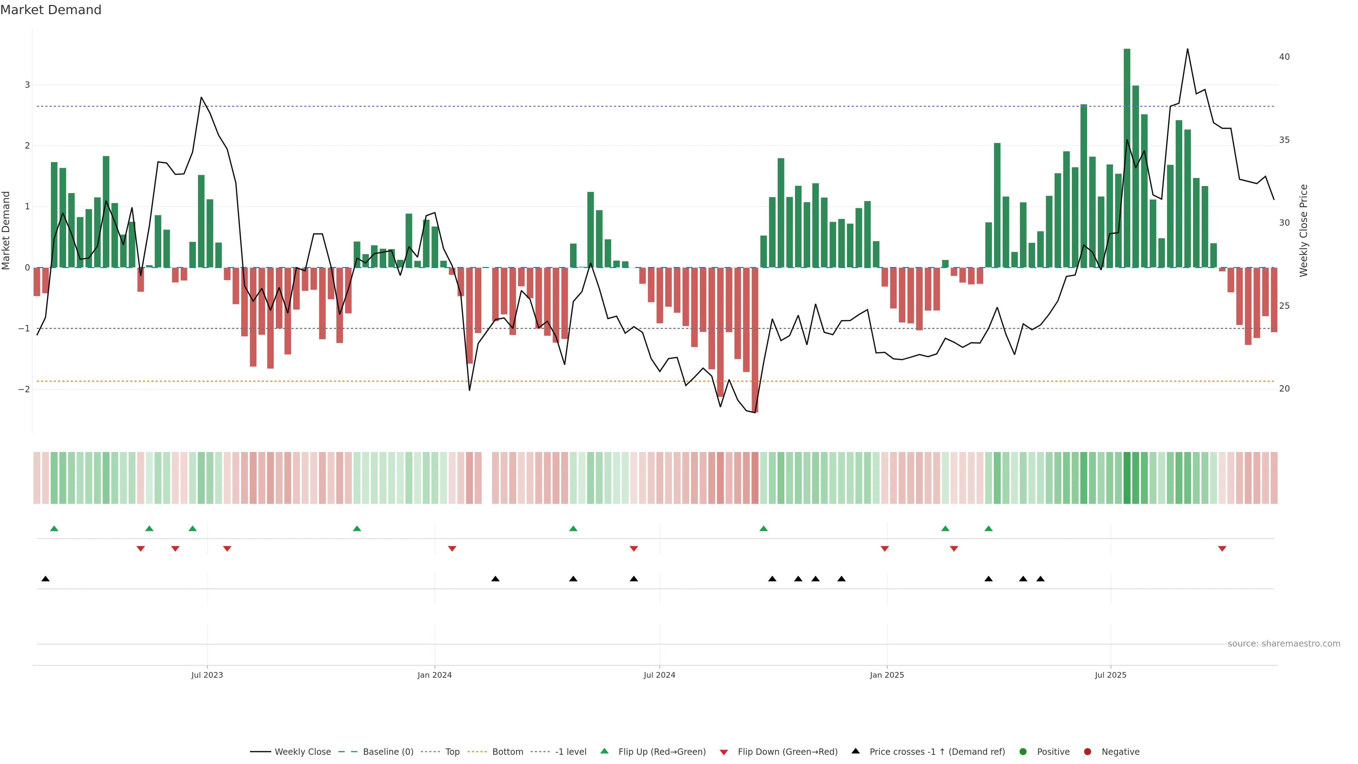The height and width of the screenshot is (764, 1358).
Task: Click the source: sharemaestro.com text
Action: [x=1284, y=643]
